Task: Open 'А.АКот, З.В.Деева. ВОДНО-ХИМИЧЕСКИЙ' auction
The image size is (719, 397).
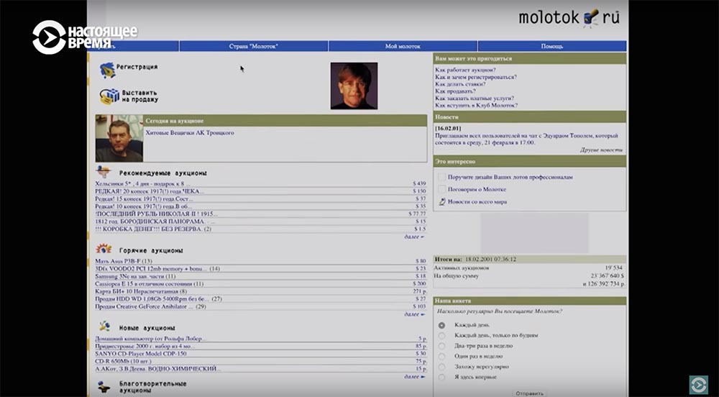Action: pyautogui.click(x=157, y=368)
